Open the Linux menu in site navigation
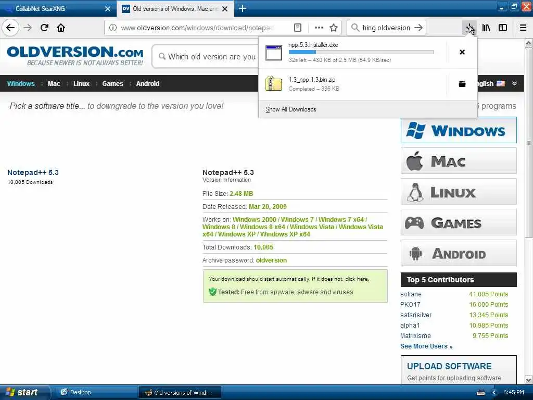The width and height of the screenshot is (533, 400). [x=81, y=84]
